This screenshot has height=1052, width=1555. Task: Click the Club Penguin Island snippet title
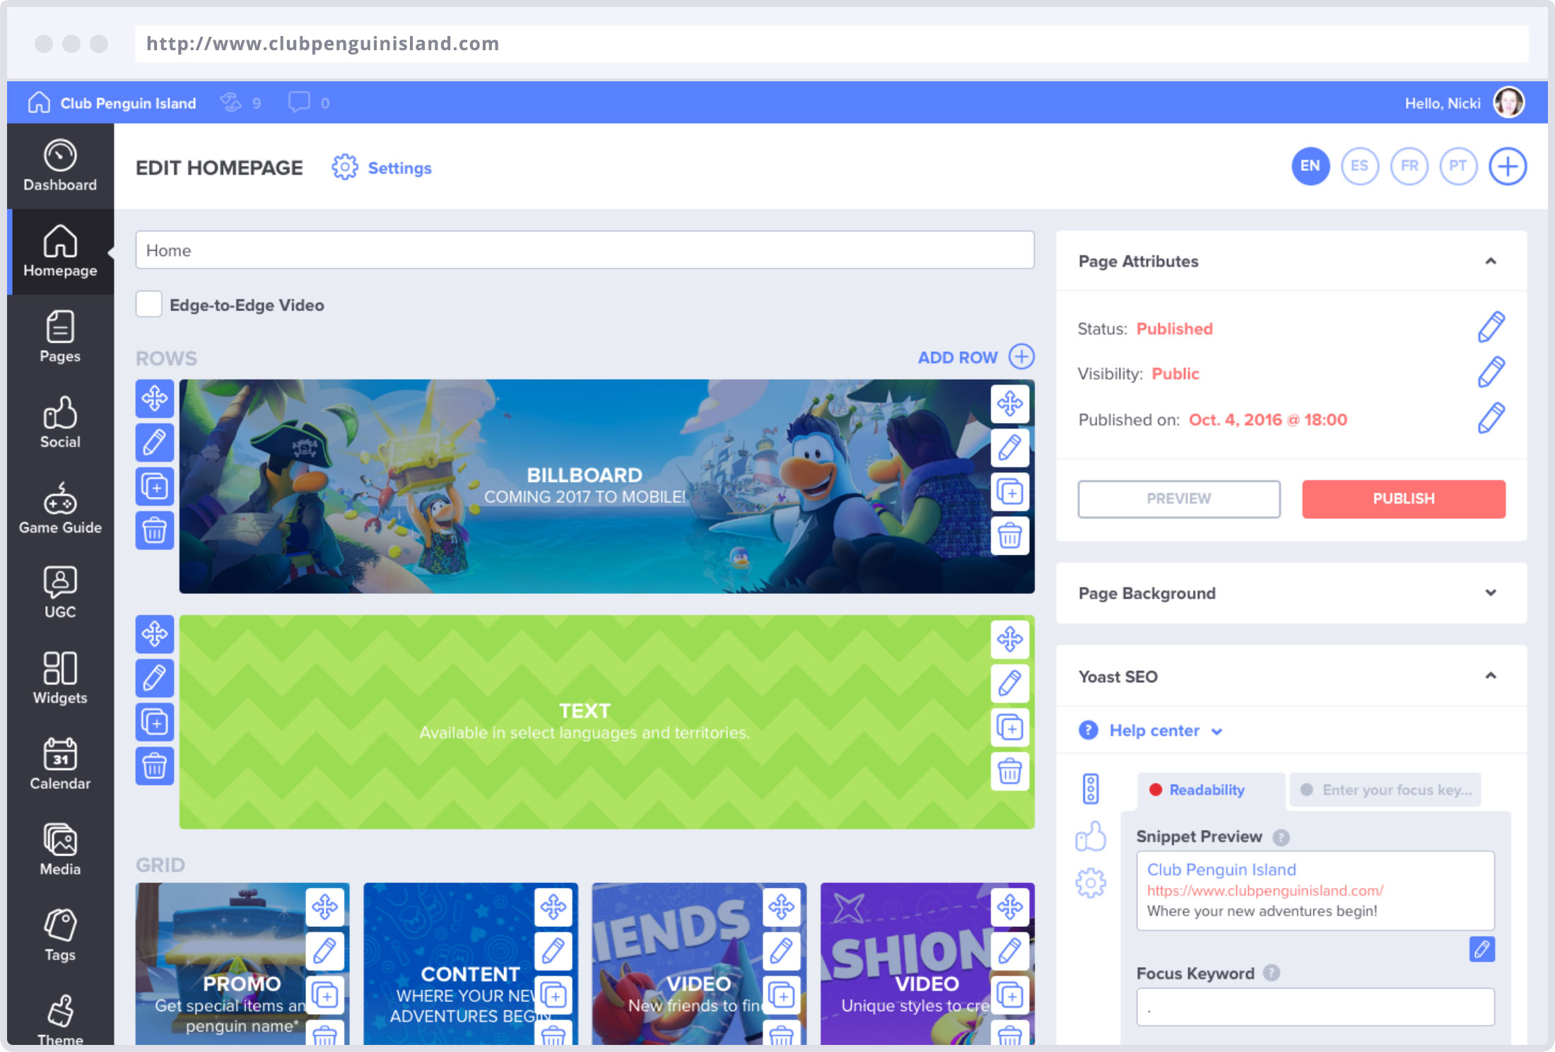pos(1221,870)
